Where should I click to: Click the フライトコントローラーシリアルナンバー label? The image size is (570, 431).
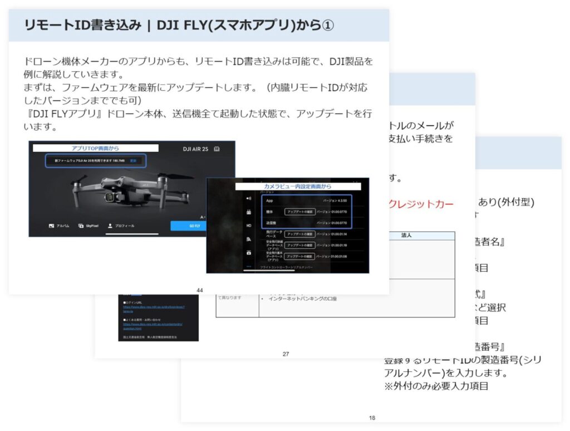[286, 268]
